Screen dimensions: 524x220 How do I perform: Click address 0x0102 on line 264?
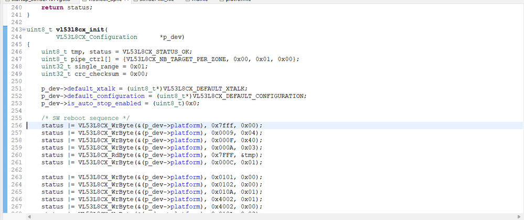tap(222, 184)
